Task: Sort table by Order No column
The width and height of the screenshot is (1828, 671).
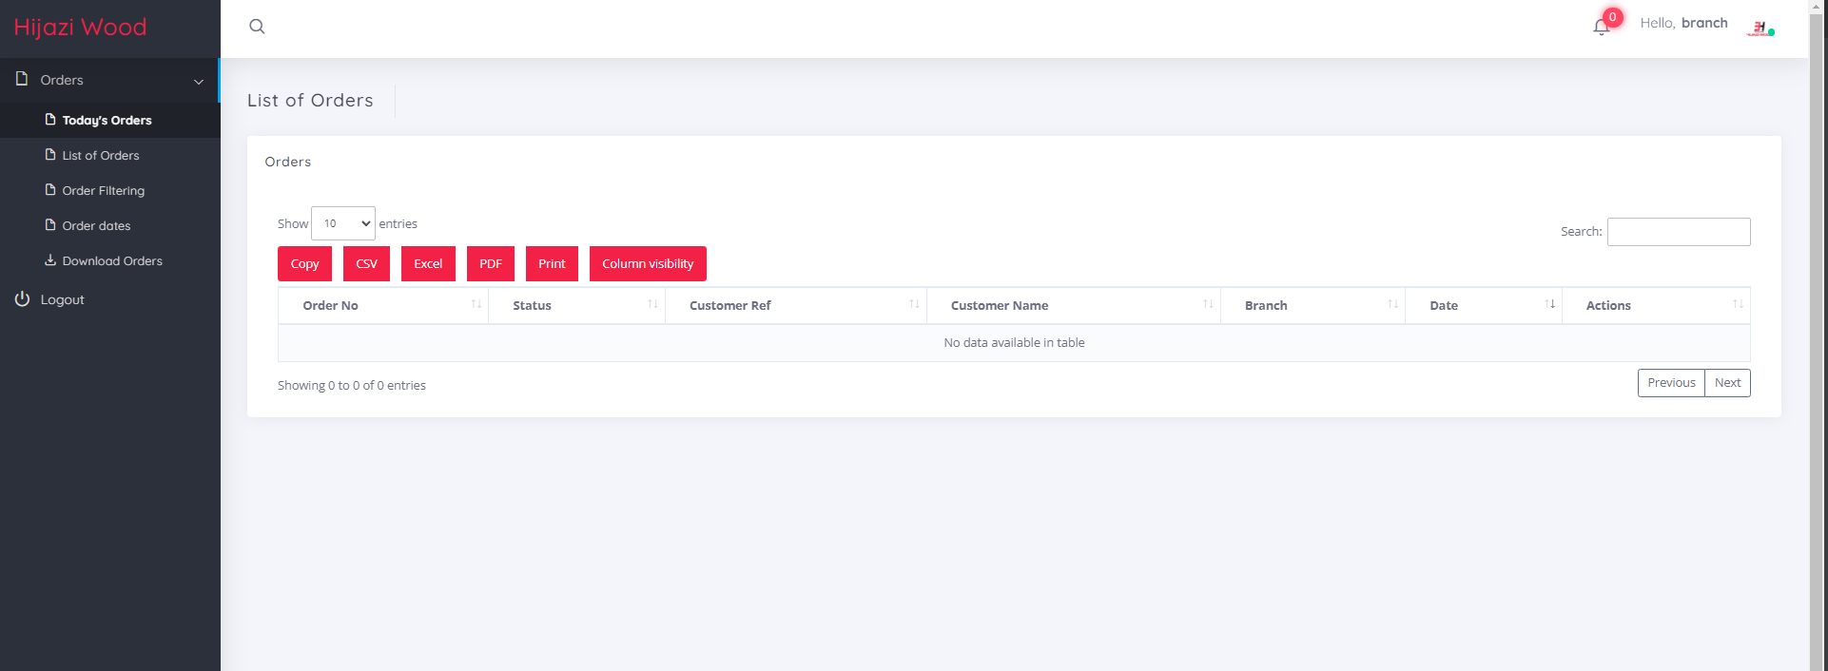Action: click(330, 305)
